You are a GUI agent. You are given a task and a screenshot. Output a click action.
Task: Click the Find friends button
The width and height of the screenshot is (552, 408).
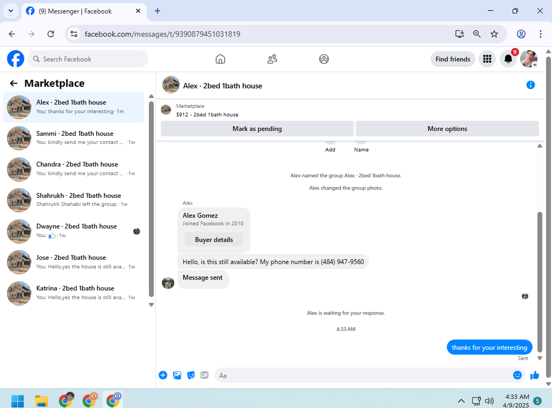(x=453, y=59)
